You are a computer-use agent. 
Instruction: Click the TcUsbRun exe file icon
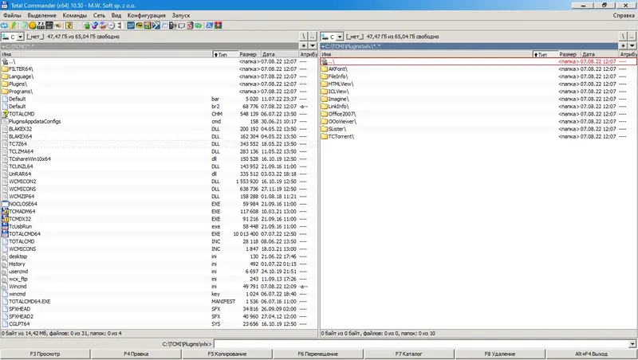click(5, 226)
